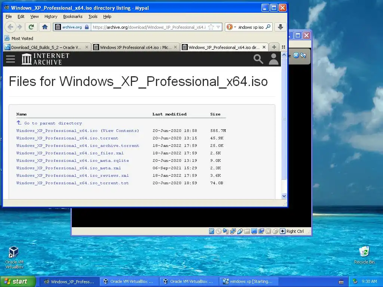Open the History menu
This screenshot has height=287, width=383.
tap(50, 16)
